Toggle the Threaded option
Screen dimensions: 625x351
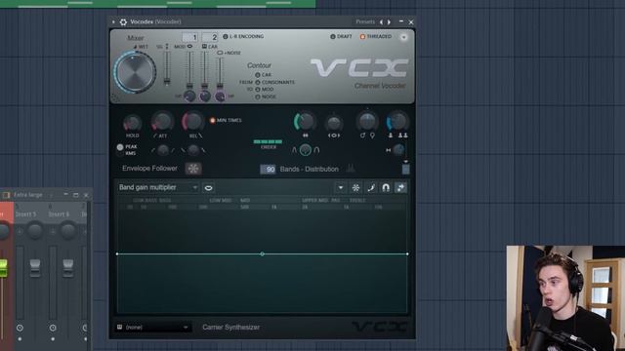(x=376, y=36)
